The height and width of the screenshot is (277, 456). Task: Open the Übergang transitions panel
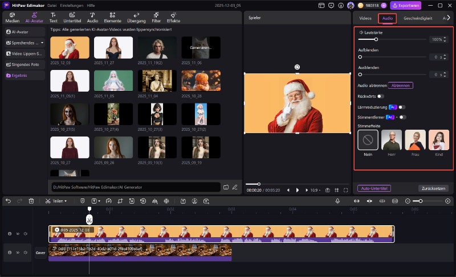pyautogui.click(x=136, y=18)
